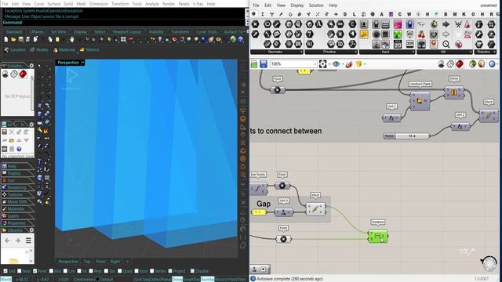Open dropdown arrow next to the eye preview icon

[343, 64]
